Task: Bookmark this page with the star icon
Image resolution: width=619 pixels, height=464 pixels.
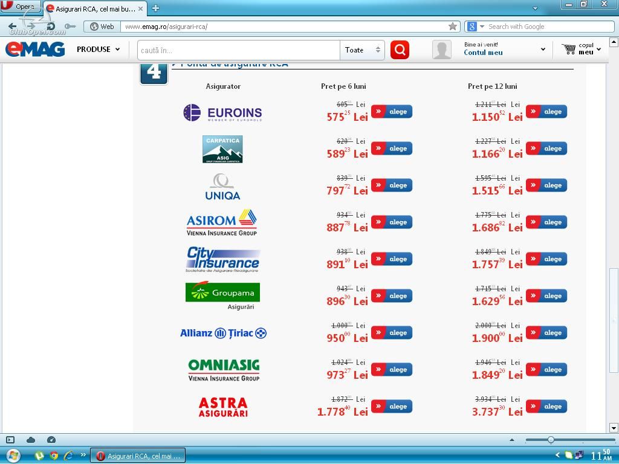Action: [453, 27]
